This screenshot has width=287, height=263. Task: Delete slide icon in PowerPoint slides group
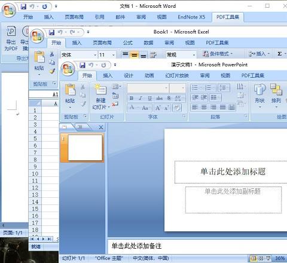tap(115, 104)
